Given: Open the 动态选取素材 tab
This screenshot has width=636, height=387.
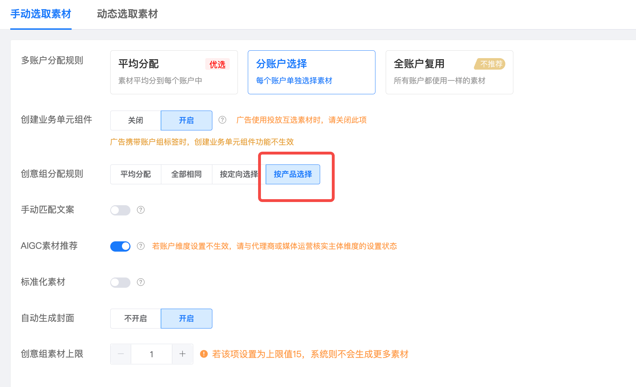Looking at the screenshot, I should [x=127, y=14].
